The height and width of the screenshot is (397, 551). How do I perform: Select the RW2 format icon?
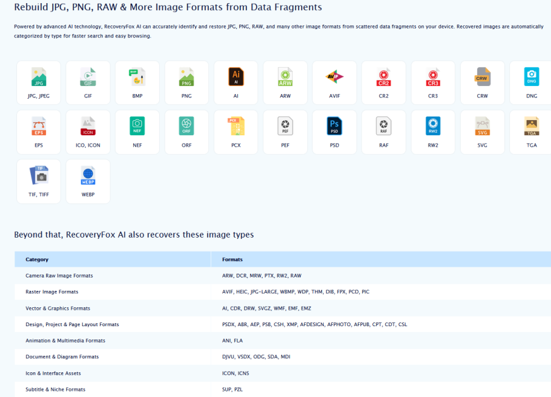point(433,126)
